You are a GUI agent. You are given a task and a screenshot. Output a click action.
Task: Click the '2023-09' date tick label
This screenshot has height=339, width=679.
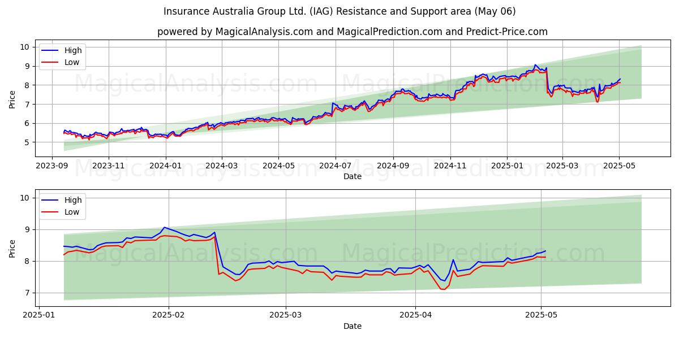51,166
